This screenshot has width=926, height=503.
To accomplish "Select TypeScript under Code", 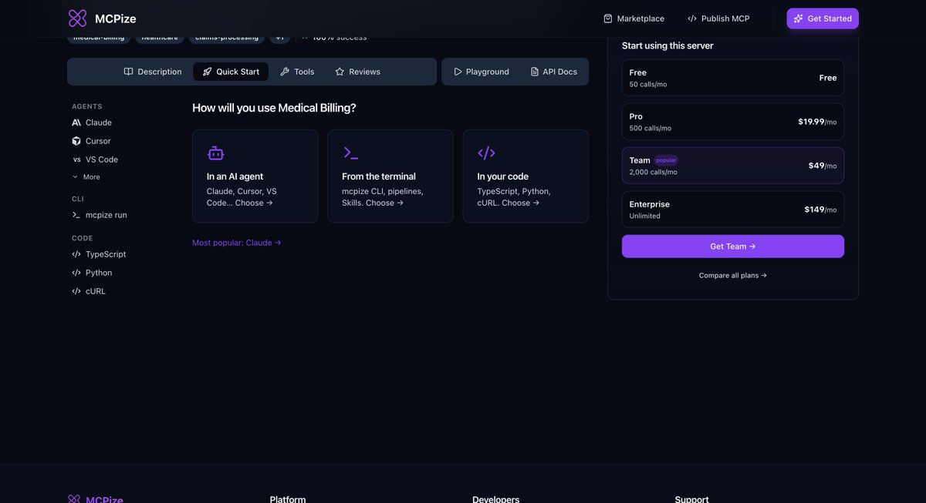I will click(99, 254).
